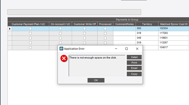Viewport: 189px width, 105px height.
Task: Click OK to dismiss the error
Action: [x=96, y=80]
